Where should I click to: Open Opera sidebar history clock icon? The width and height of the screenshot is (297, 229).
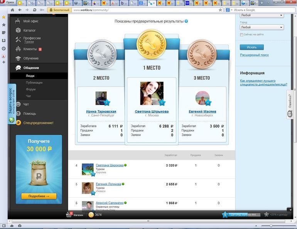point(3,49)
